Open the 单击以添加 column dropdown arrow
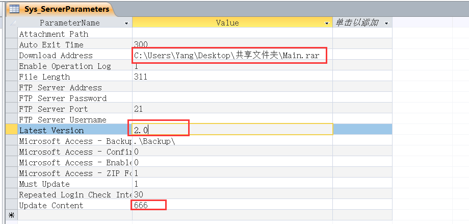Viewport: 469px width, 224px height. [387, 23]
